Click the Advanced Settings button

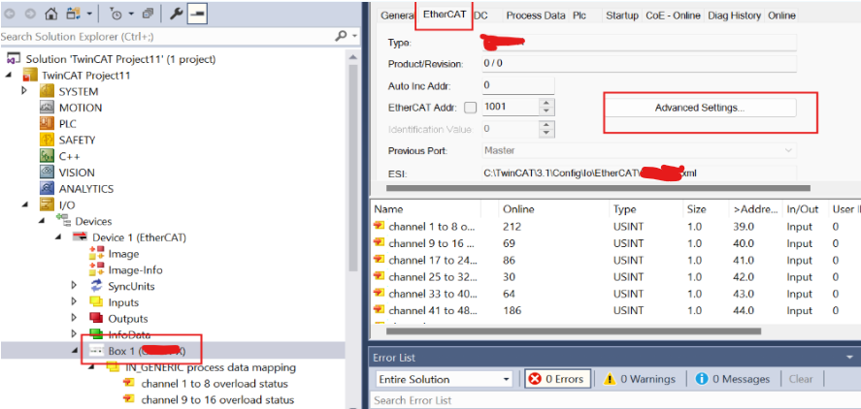click(700, 108)
